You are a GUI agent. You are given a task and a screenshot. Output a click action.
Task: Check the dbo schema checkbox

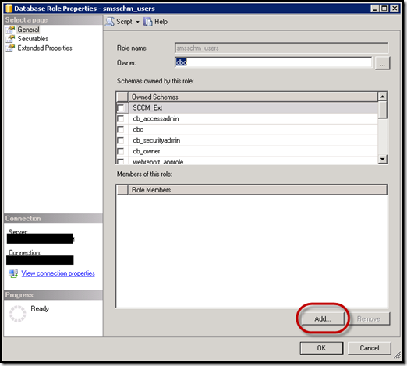pos(121,129)
